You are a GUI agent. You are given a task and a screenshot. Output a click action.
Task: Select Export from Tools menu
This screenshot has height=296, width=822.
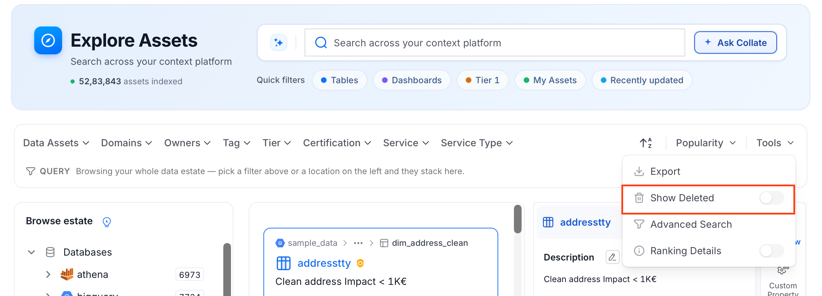point(709,171)
